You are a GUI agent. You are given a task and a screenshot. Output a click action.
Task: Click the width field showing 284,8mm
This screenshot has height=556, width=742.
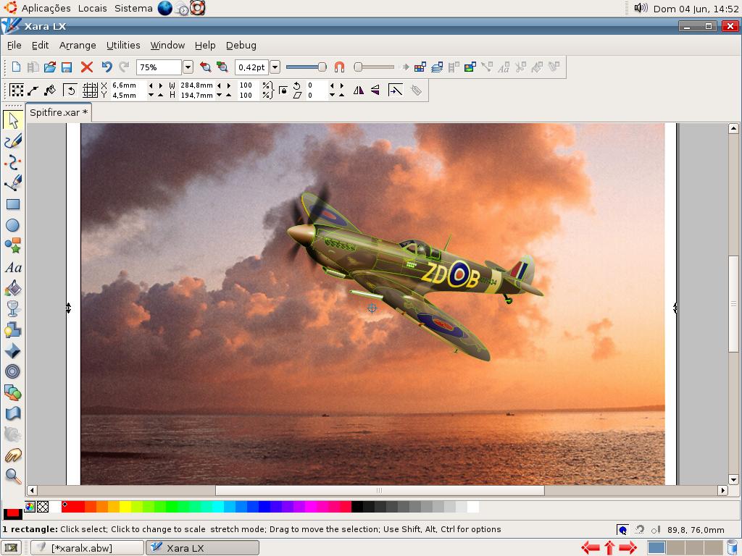tap(196, 85)
